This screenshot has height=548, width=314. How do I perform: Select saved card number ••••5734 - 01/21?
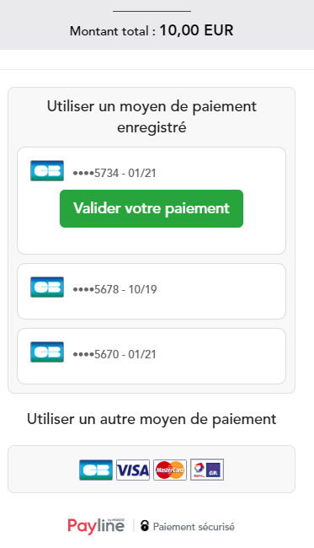(114, 173)
